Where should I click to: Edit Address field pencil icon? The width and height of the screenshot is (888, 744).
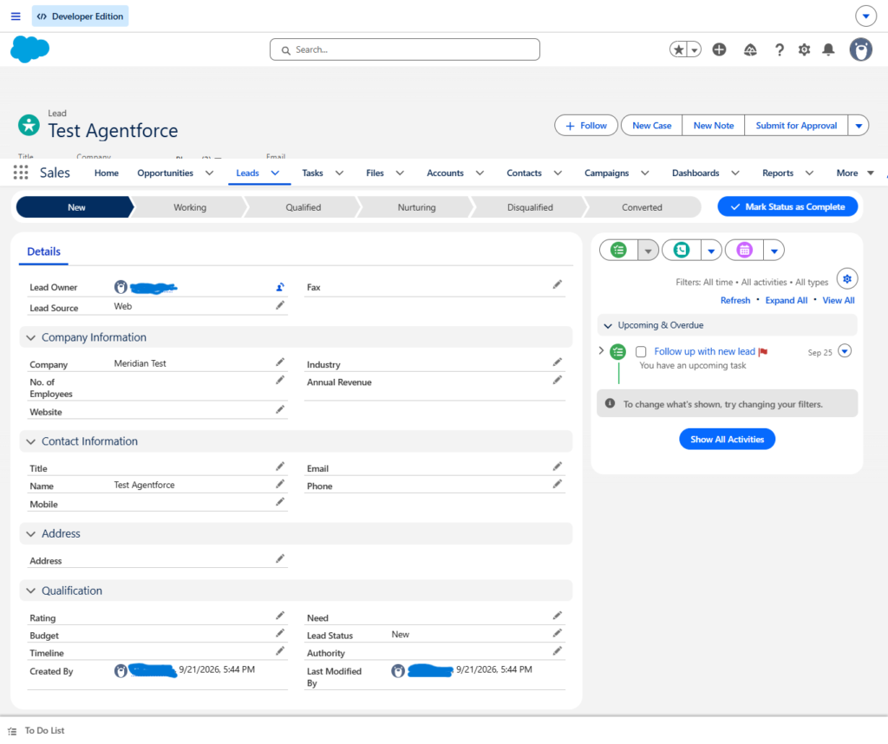280,558
